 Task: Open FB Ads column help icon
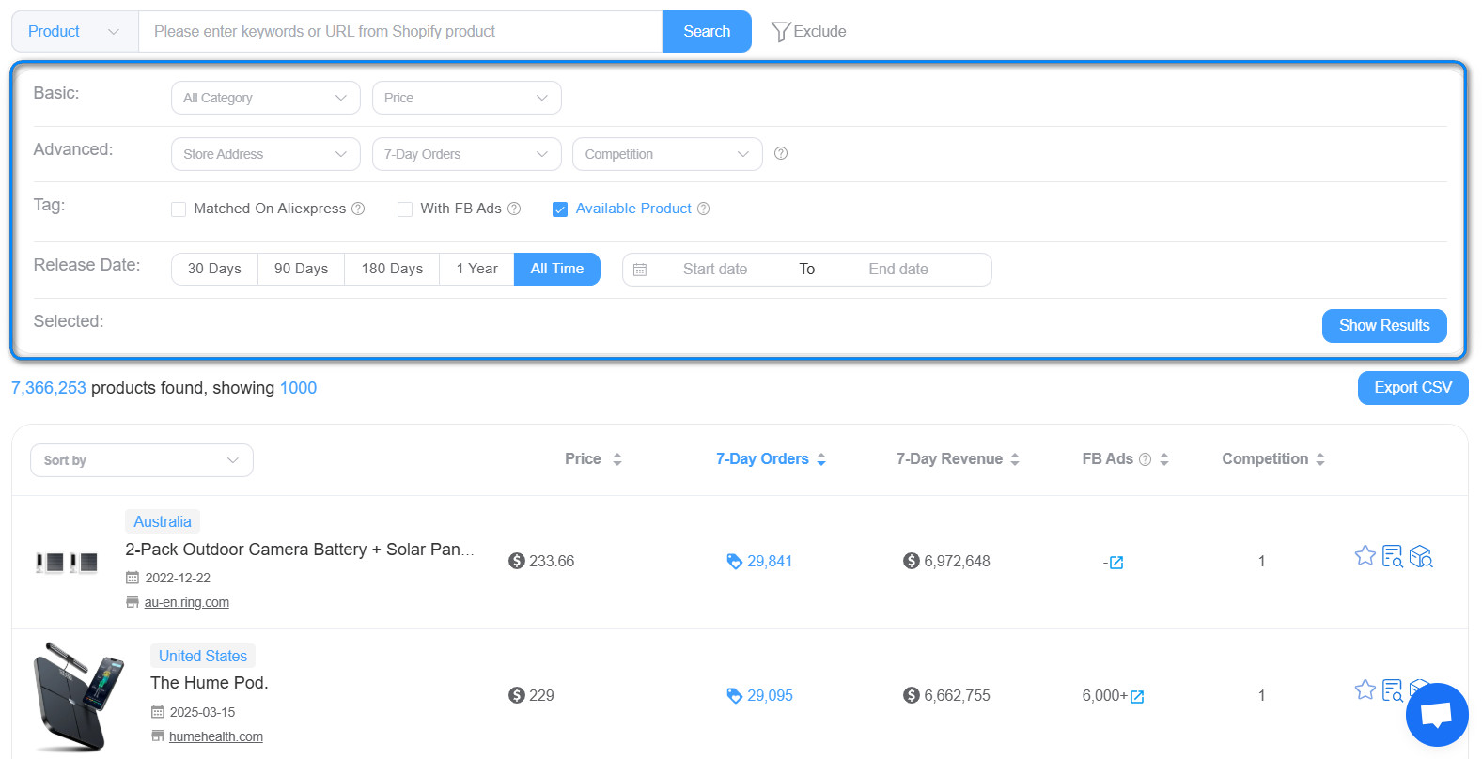coord(1145,459)
